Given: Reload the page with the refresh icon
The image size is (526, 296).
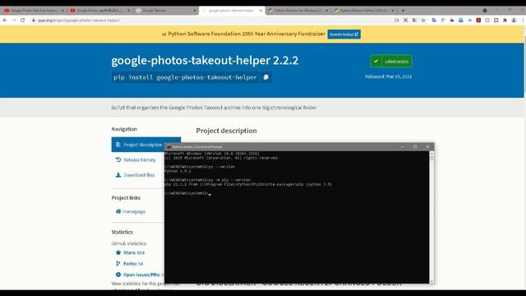Looking at the screenshot, I should click(22, 20).
